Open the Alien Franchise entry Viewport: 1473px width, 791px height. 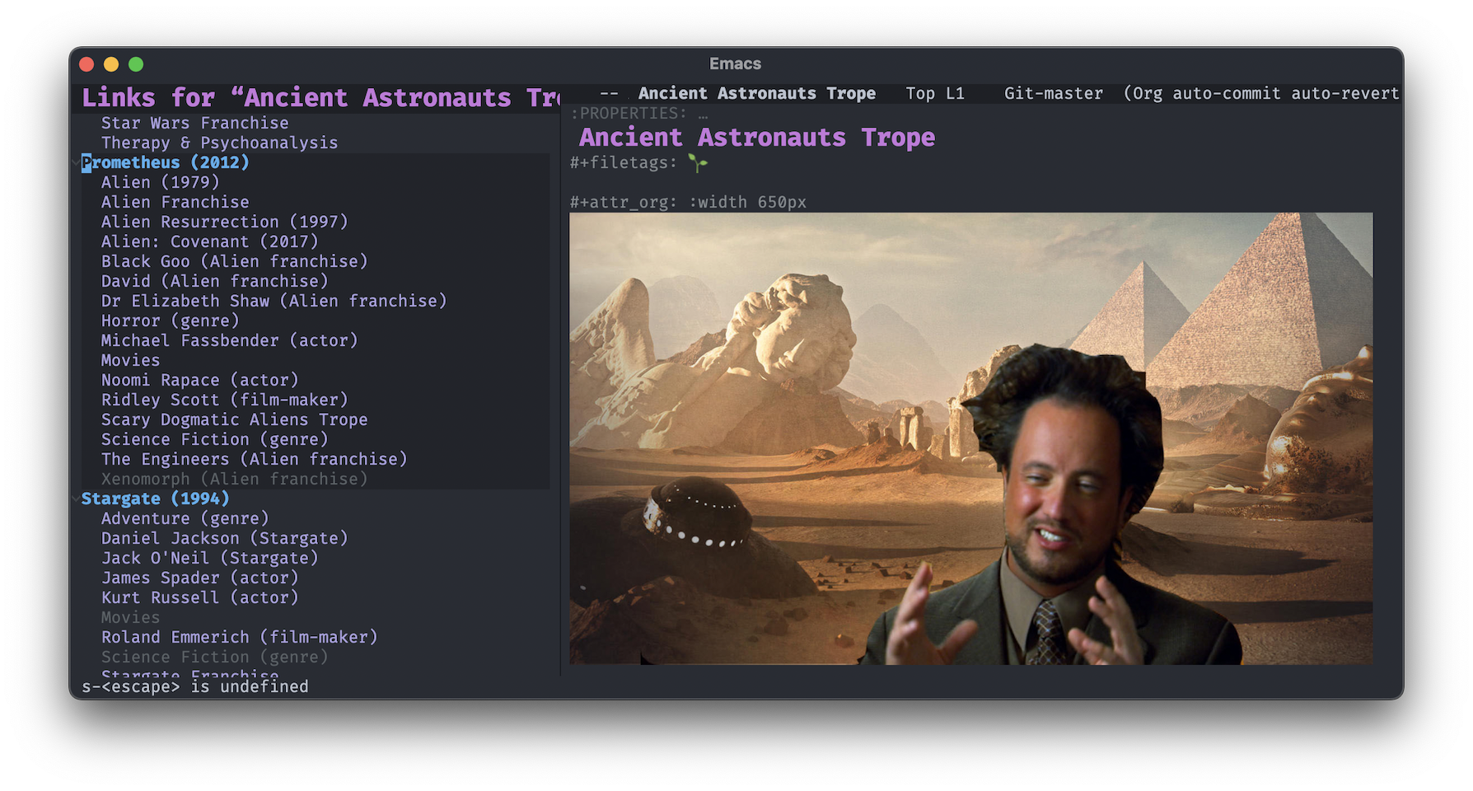click(x=175, y=202)
